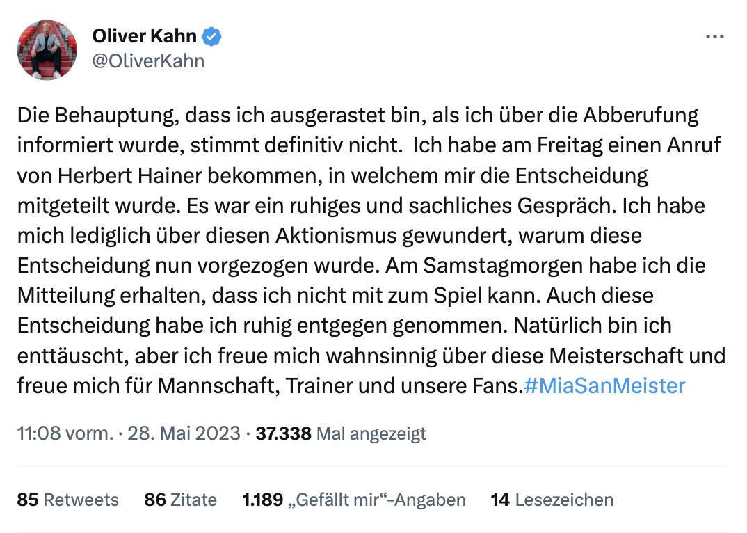Click Oliver Kahn's profile picture
This screenshot has height=533, width=747.
point(47,50)
